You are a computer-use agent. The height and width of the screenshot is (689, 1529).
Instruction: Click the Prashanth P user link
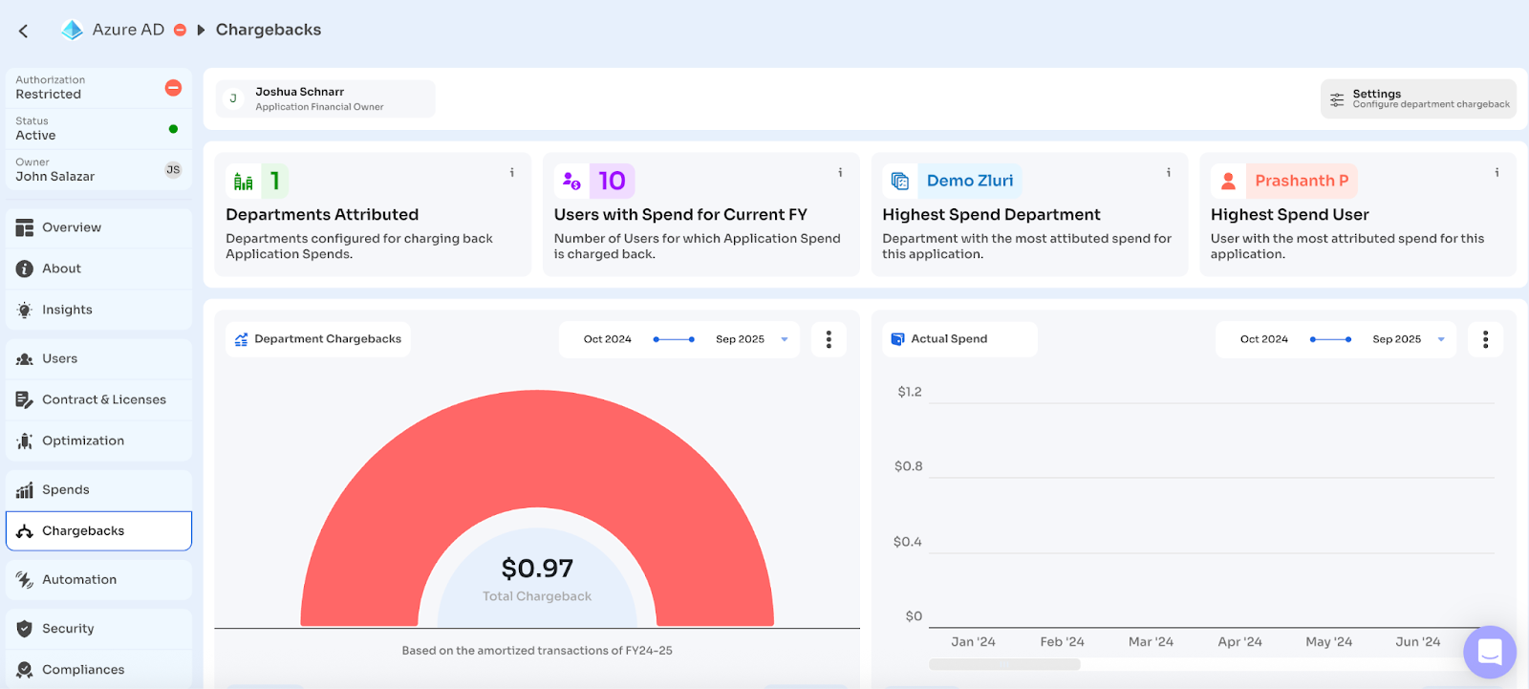[1302, 181]
